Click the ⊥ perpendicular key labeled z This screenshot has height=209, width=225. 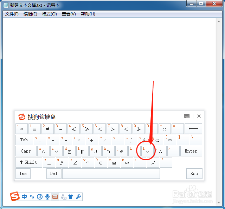coord(49,162)
